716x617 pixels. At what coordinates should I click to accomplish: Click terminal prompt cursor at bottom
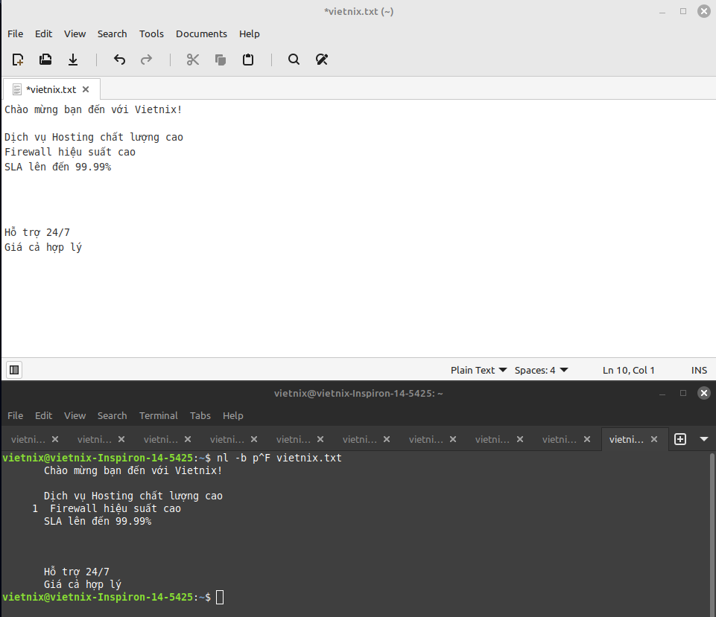[220, 597]
